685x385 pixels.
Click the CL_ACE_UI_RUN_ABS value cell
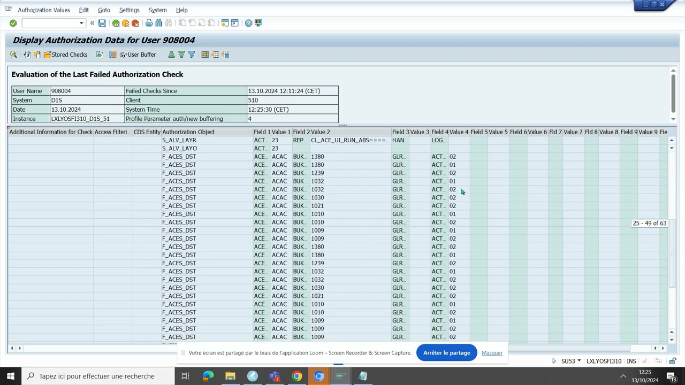coord(350,140)
